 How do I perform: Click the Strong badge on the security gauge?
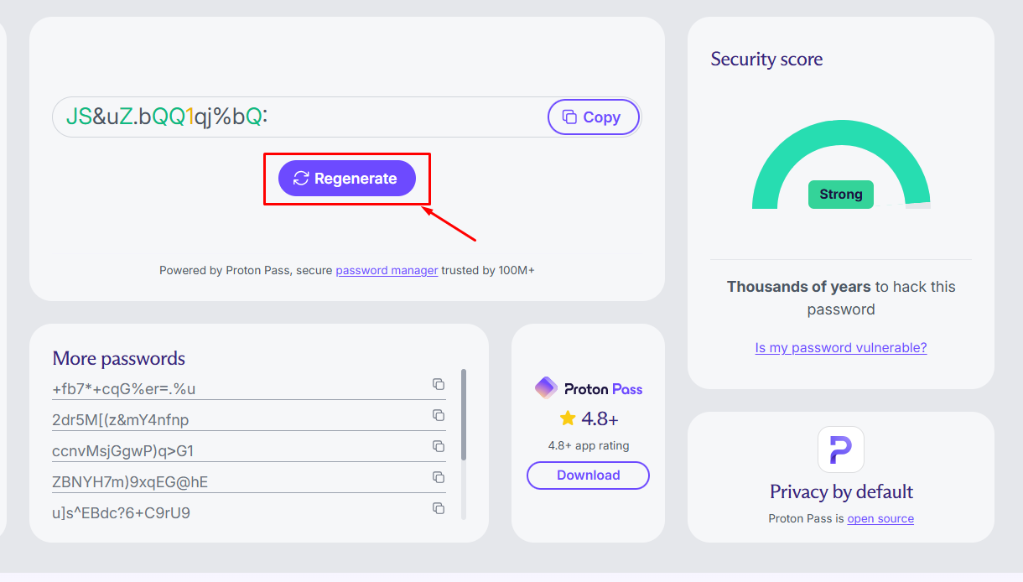click(840, 194)
